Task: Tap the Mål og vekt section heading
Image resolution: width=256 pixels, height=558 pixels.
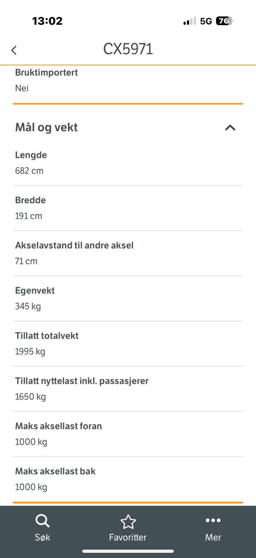Action: coord(46,127)
